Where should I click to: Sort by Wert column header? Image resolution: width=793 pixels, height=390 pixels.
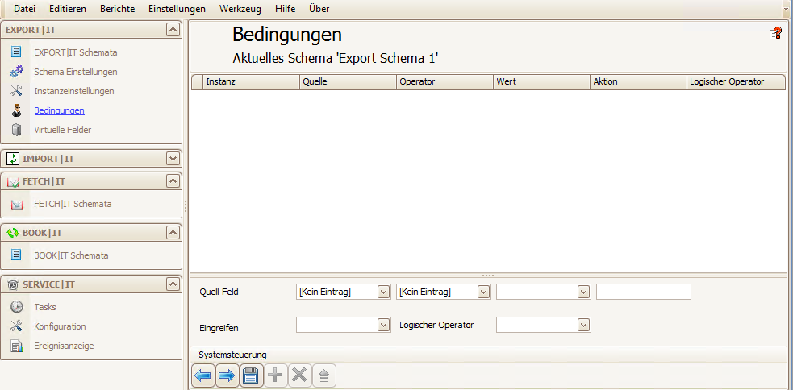pyautogui.click(x=541, y=82)
